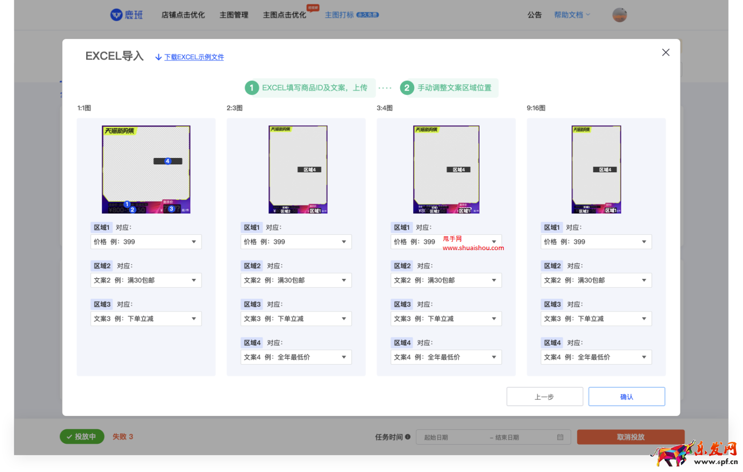Viewport: 743px width, 472px height.
Task: Open 区域2 dropdown under 1:1图
Action: 146,280
